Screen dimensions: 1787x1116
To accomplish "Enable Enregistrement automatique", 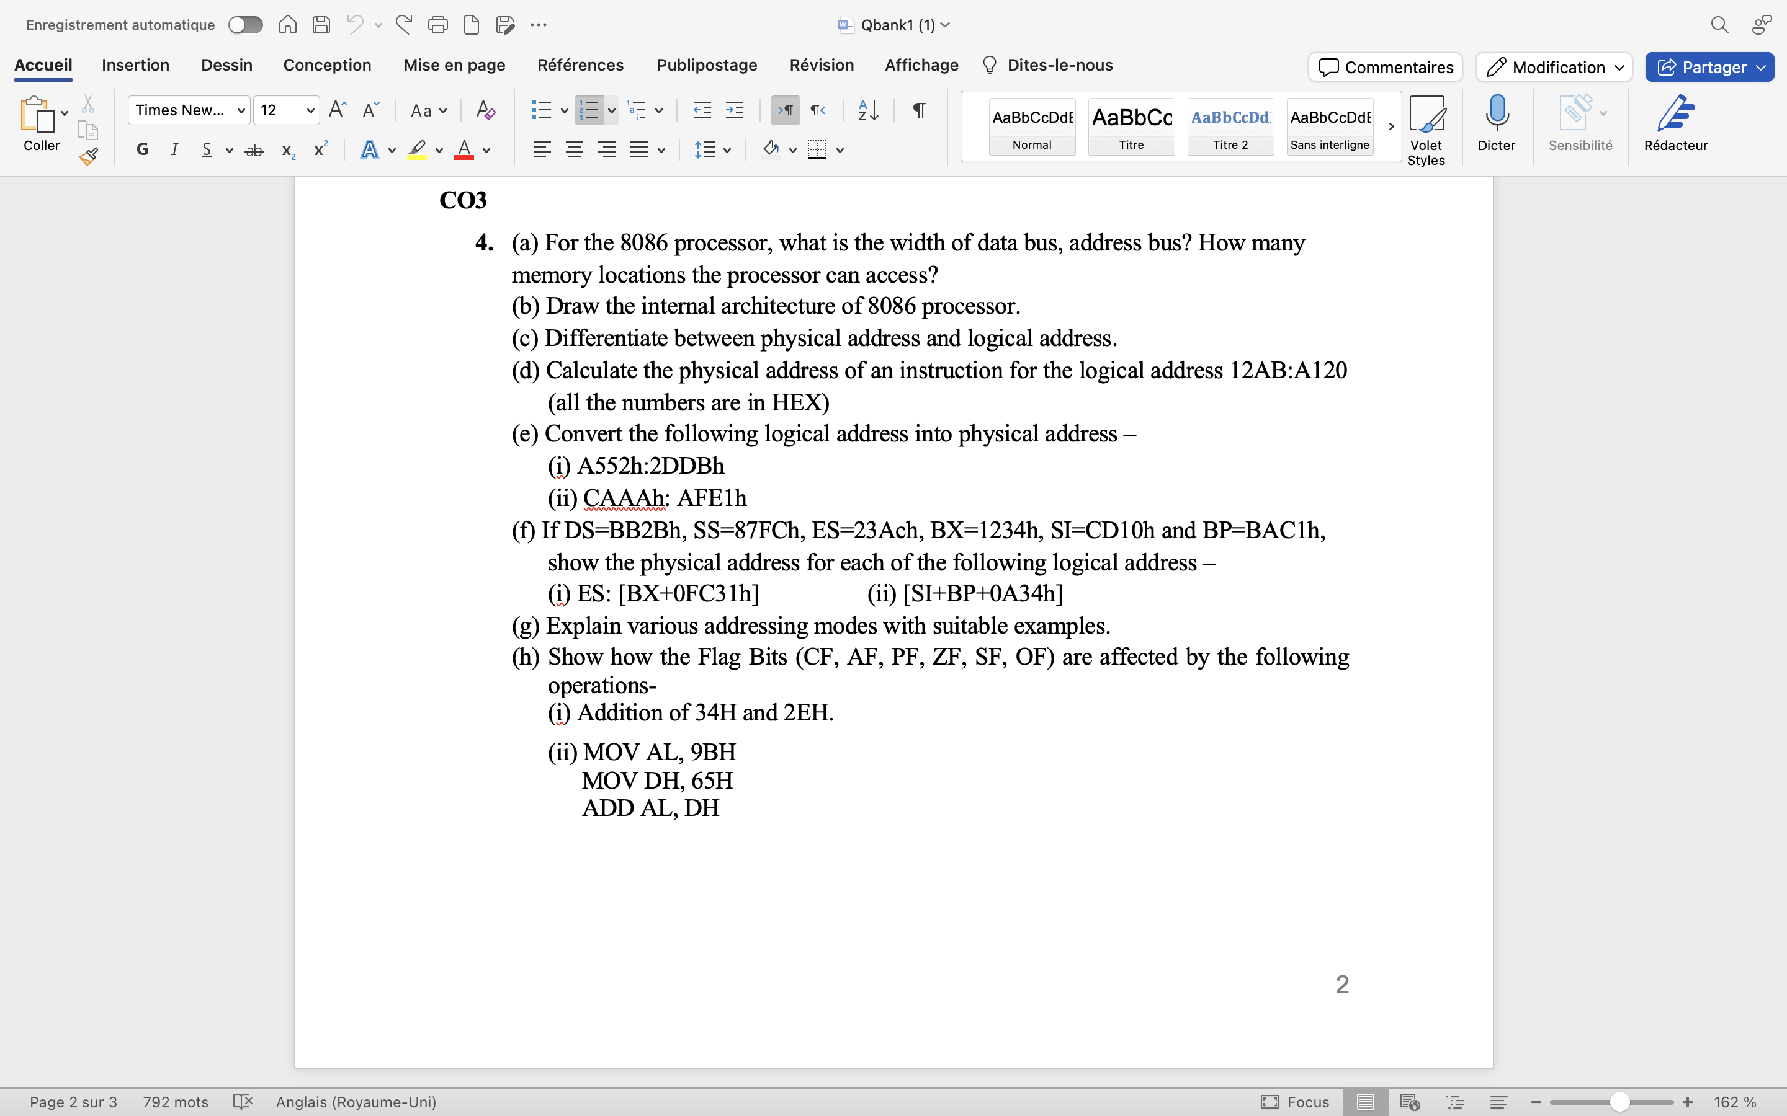I will (244, 24).
